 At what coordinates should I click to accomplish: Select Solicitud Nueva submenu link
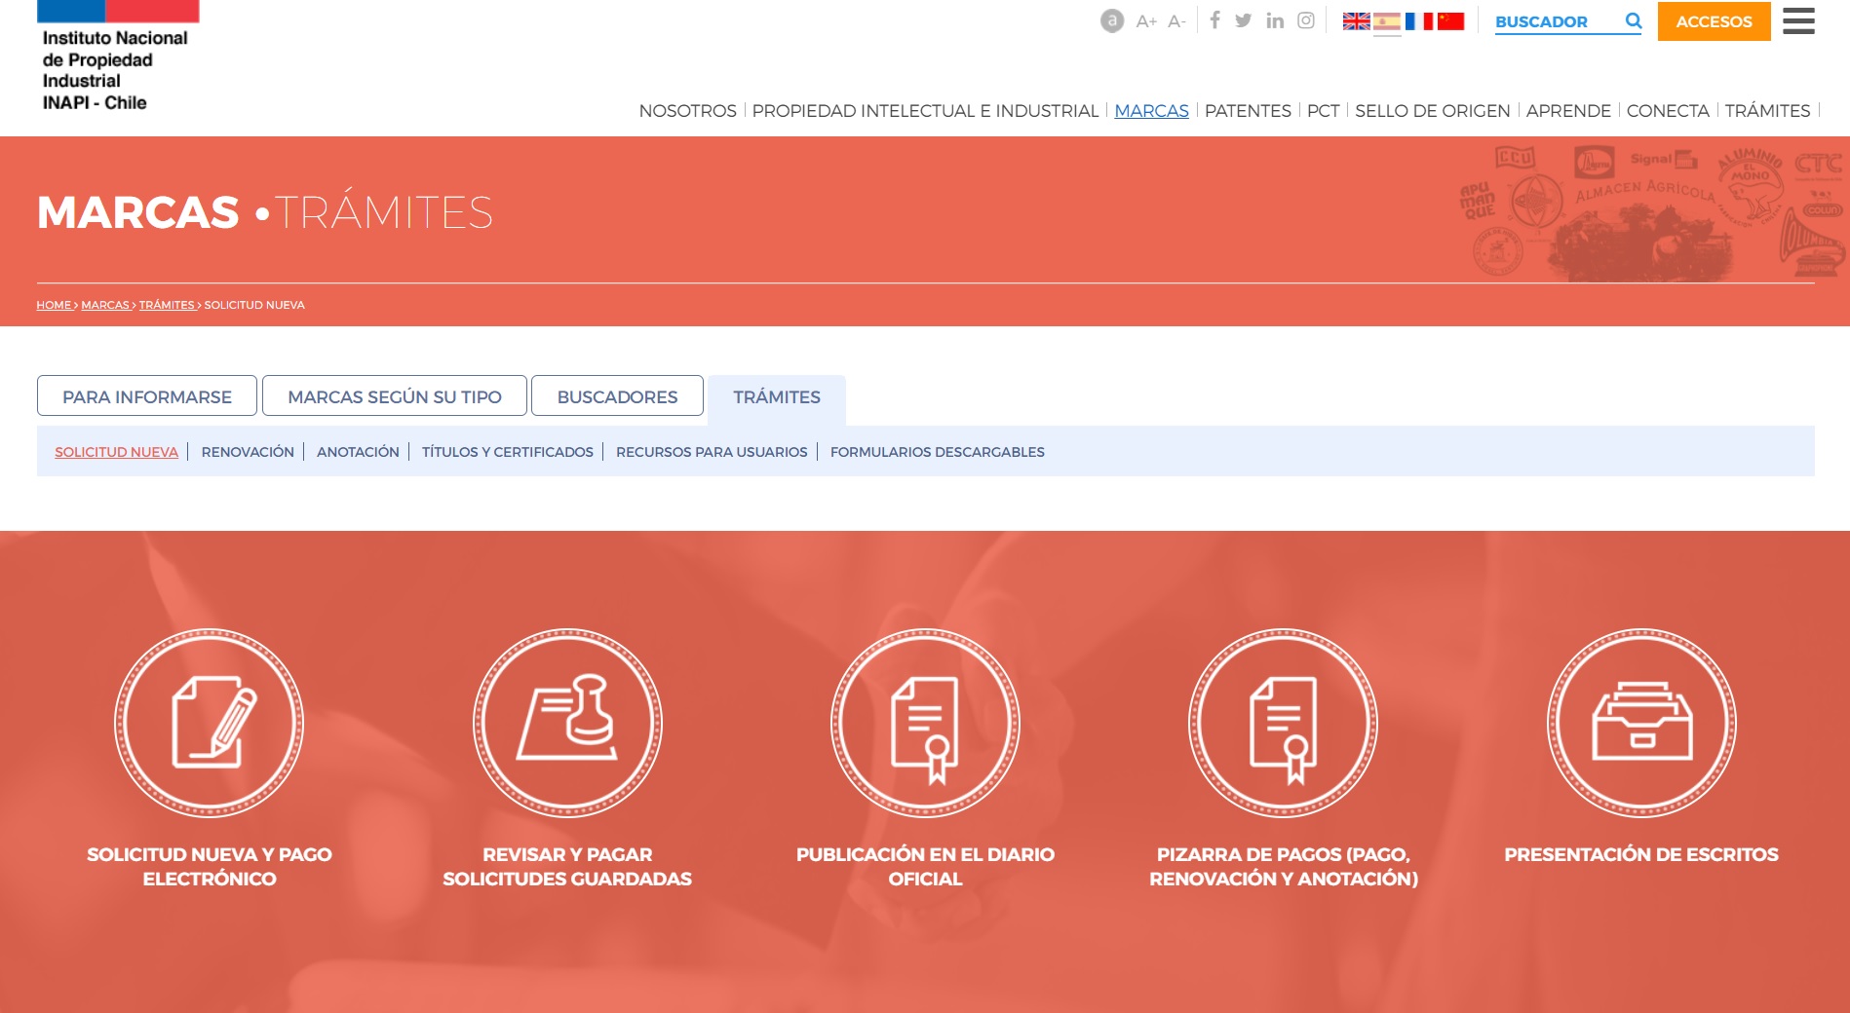116,452
